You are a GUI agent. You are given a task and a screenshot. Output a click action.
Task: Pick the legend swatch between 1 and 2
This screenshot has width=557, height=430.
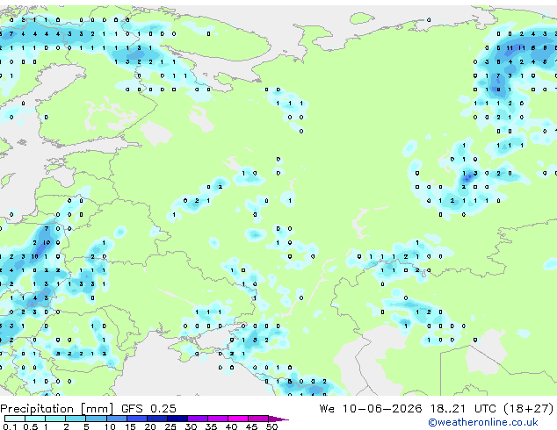[55, 419]
